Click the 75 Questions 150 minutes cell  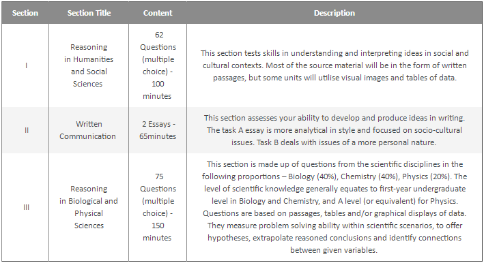(158, 207)
